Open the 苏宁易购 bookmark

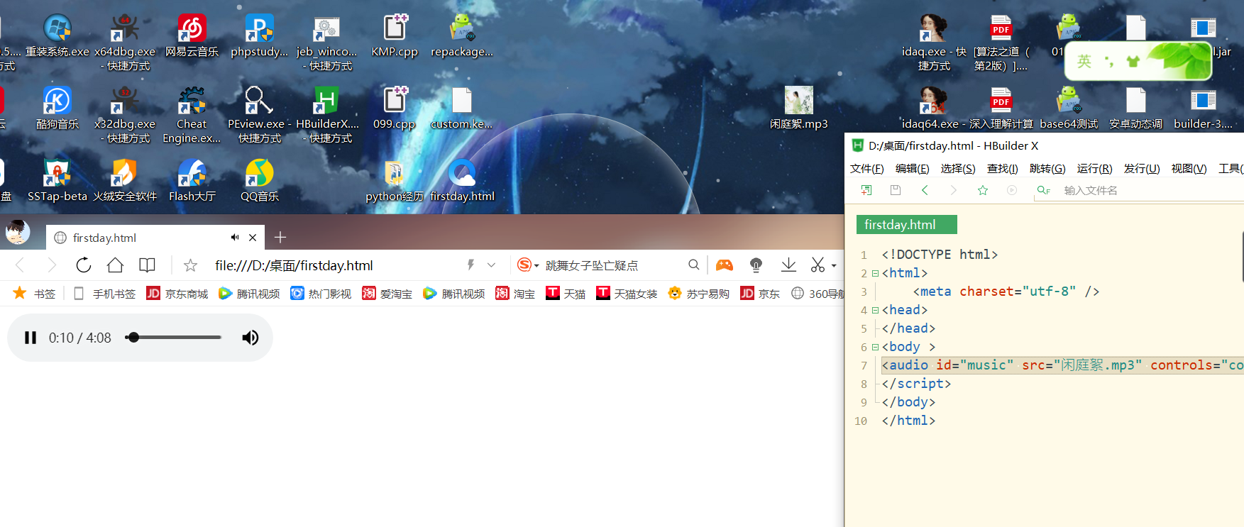tap(699, 293)
